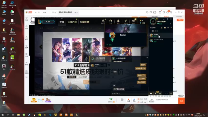Toggle the voice microphone icon

click(x=160, y=94)
